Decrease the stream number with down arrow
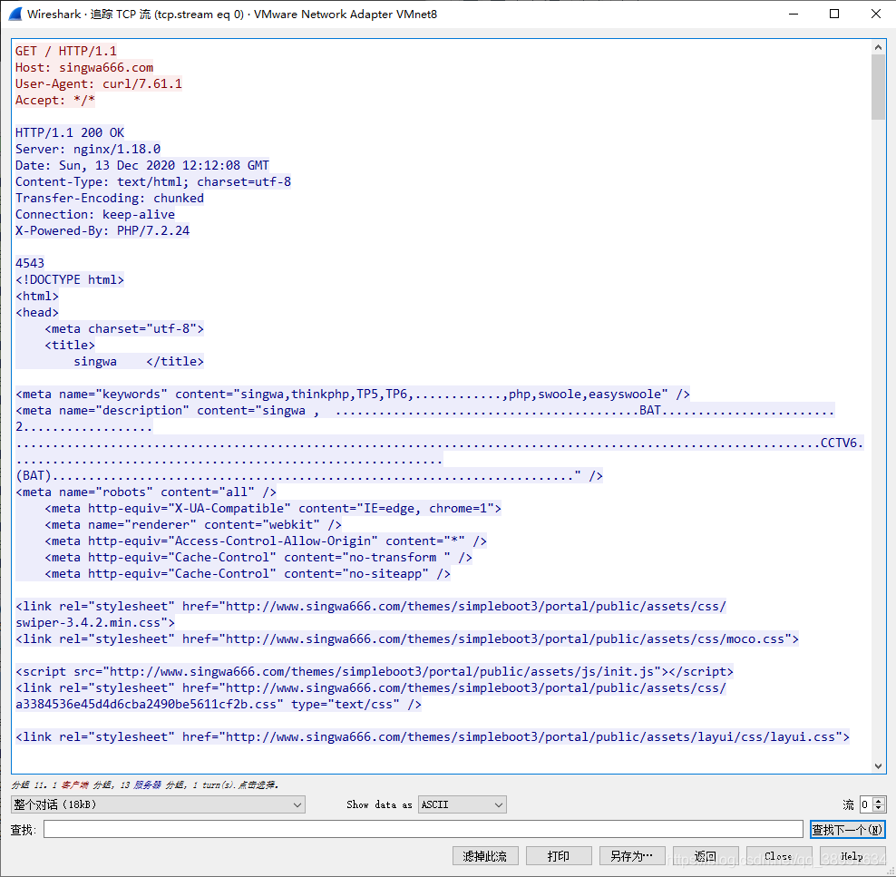 click(x=879, y=808)
